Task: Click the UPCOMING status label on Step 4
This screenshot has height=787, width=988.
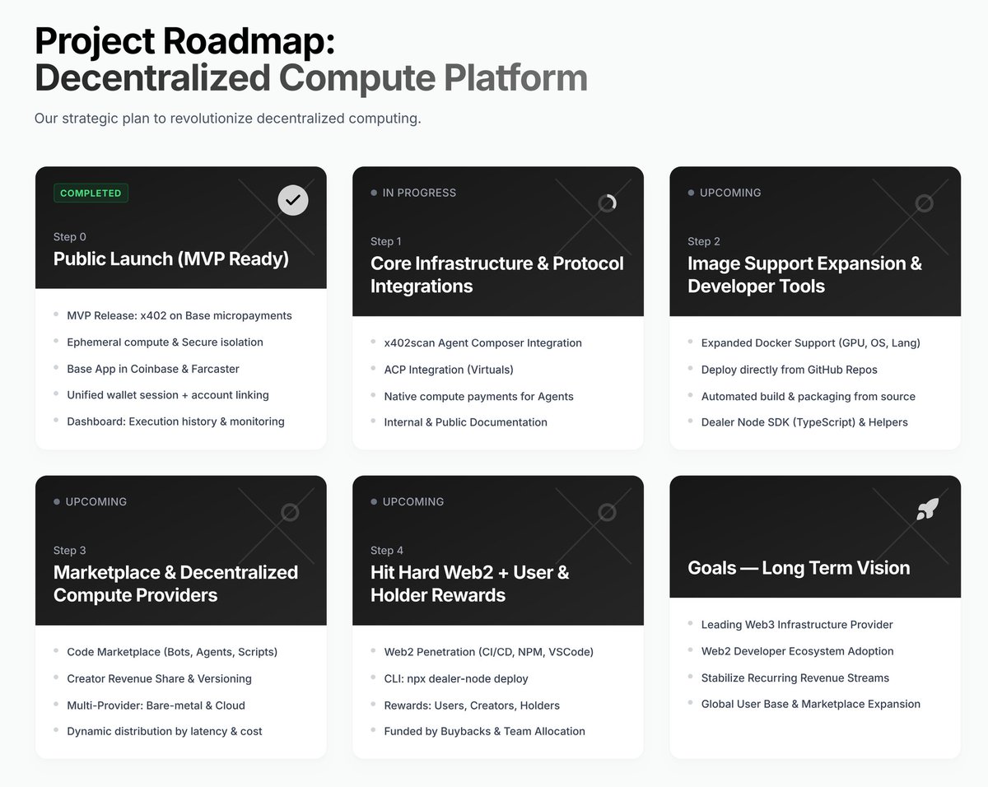Action: pyautogui.click(x=413, y=501)
